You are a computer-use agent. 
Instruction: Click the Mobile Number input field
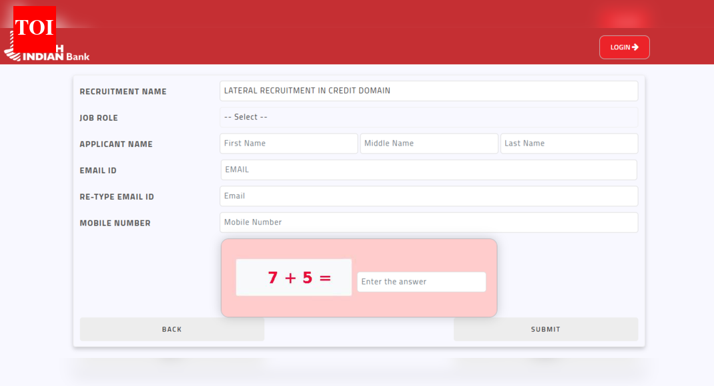(x=428, y=222)
